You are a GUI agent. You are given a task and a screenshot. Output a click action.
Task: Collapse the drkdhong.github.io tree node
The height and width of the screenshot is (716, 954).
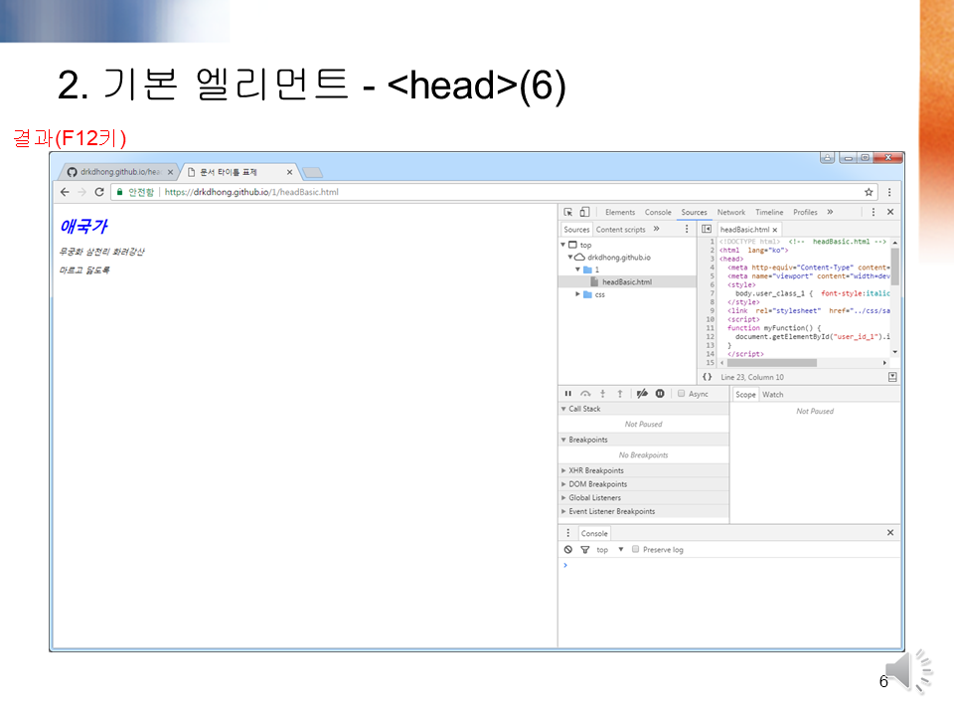(570, 257)
